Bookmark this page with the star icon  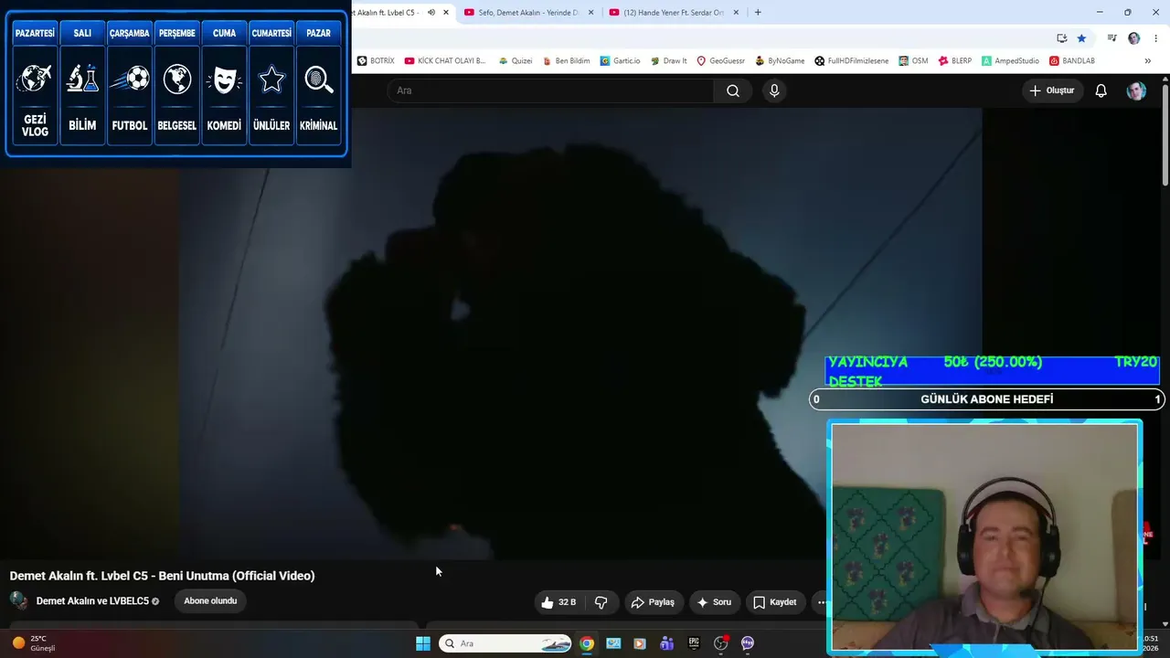point(1081,38)
